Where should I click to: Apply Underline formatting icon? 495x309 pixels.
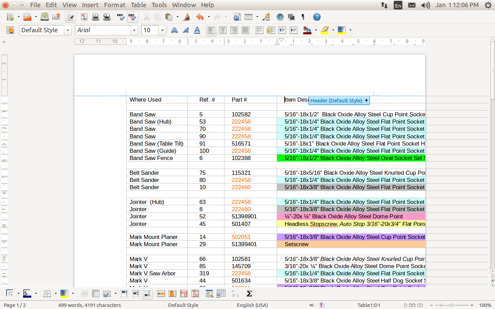(x=197, y=30)
